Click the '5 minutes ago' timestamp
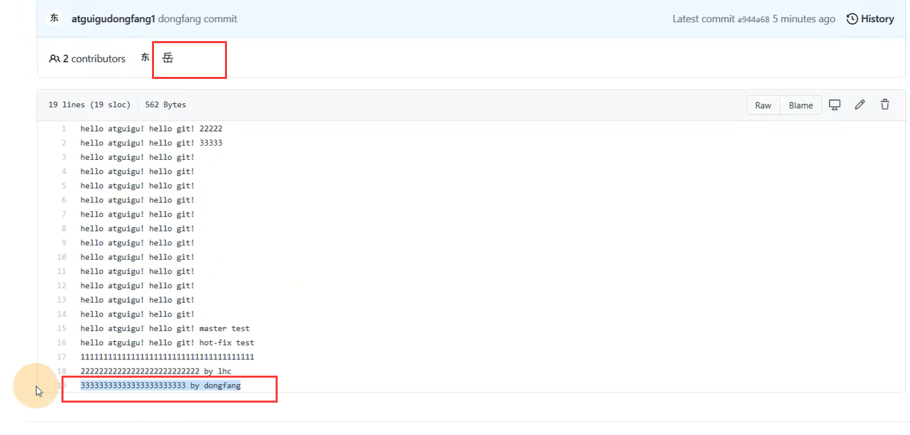910x435 pixels. (804, 19)
